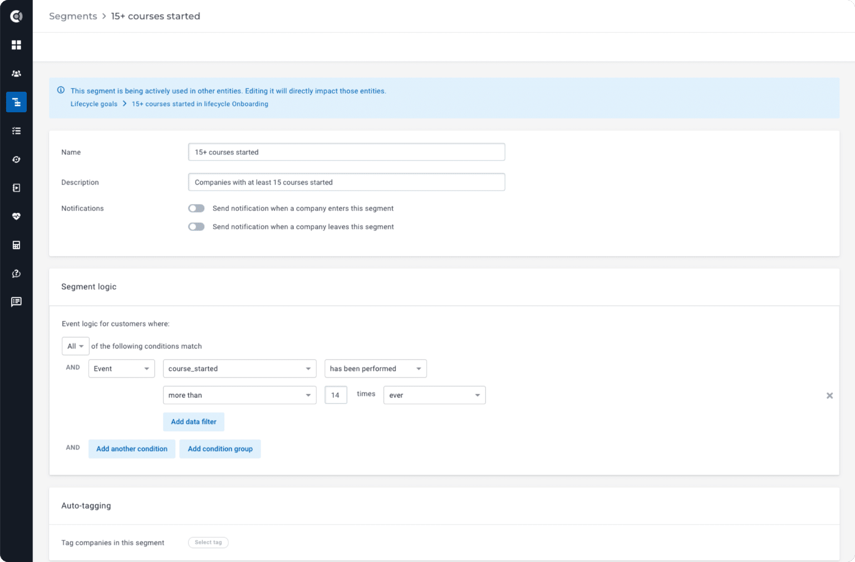Enable notification when a company leaves this segment
Viewport: 855px width, 562px height.
pyautogui.click(x=196, y=226)
